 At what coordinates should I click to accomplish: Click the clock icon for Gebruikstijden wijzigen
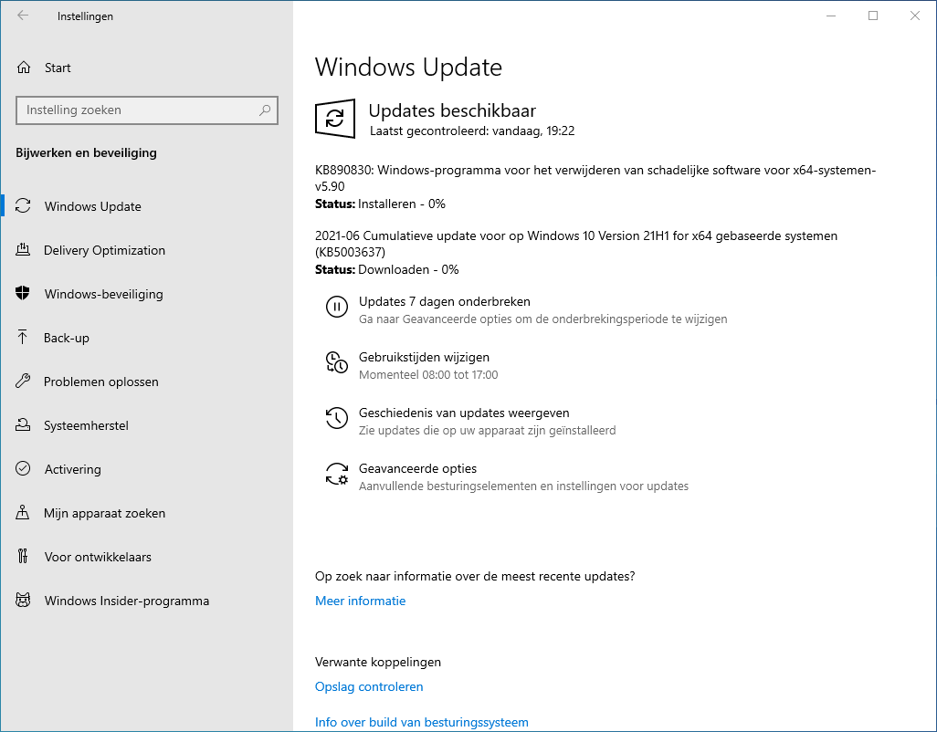(336, 363)
